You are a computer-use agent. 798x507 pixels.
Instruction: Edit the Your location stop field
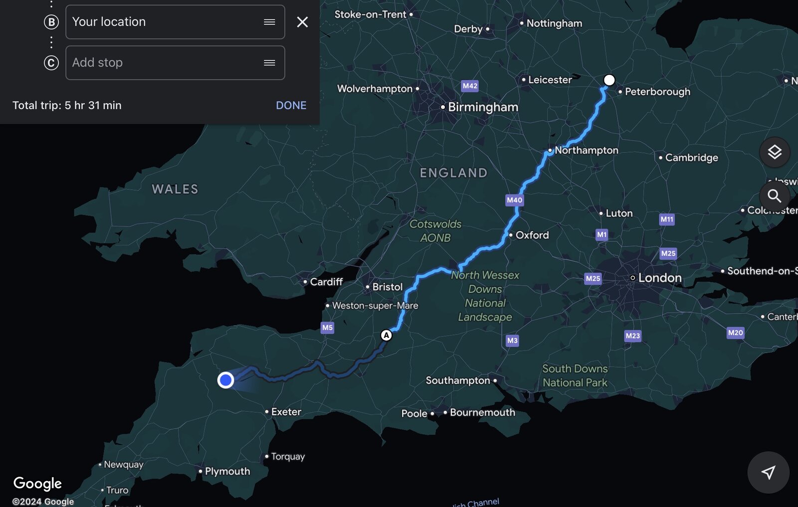click(x=175, y=22)
